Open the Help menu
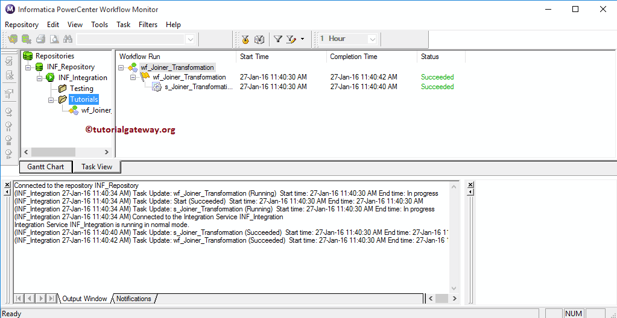The height and width of the screenshot is (318, 617). click(173, 24)
